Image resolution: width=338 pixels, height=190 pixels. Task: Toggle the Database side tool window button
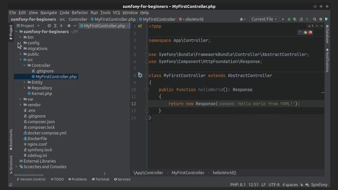click(327, 34)
